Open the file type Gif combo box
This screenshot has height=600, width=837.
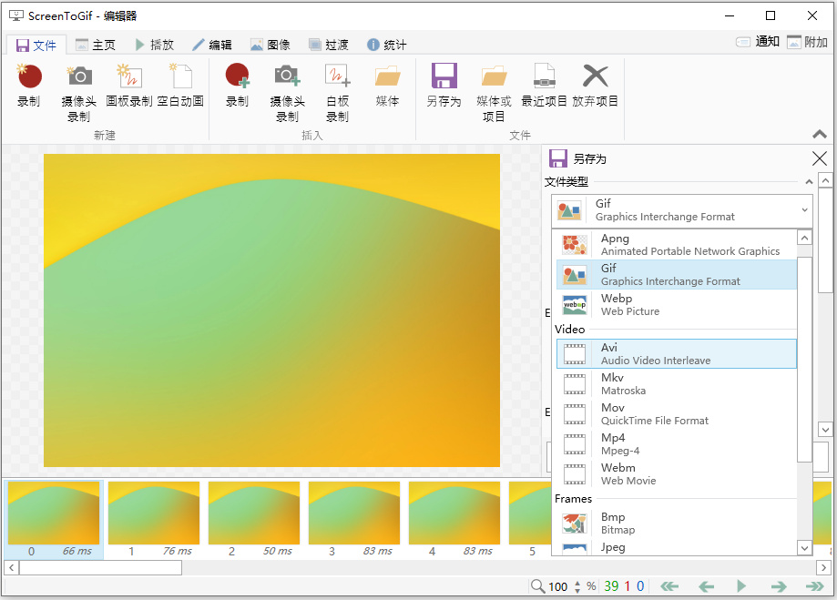tap(681, 210)
